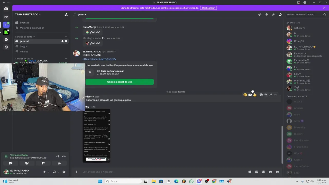Open GIF picker in chat bar
The height and width of the screenshot is (185, 329).
pyautogui.click(x=257, y=172)
